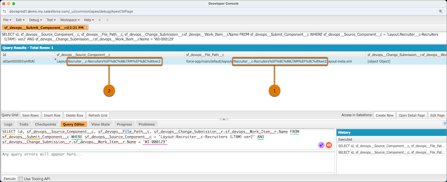Select the Query Editor tab
The width and height of the screenshot is (447, 182).
(x=74, y=124)
